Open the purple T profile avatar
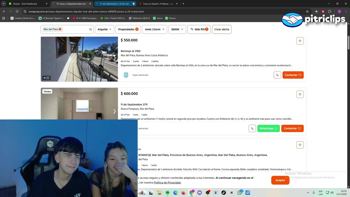350x197 pixels. (x=339, y=11)
